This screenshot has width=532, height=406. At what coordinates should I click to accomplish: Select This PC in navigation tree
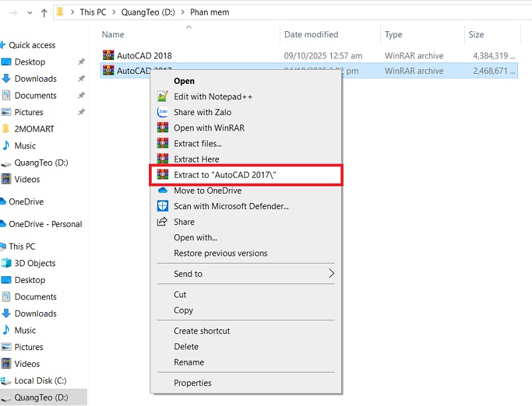point(22,246)
